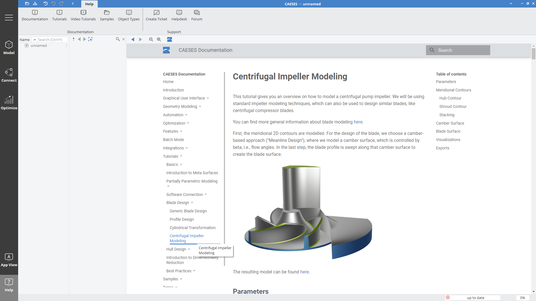Click the save project icon
Viewport: 536px width, 301px height.
click(x=35, y=4)
